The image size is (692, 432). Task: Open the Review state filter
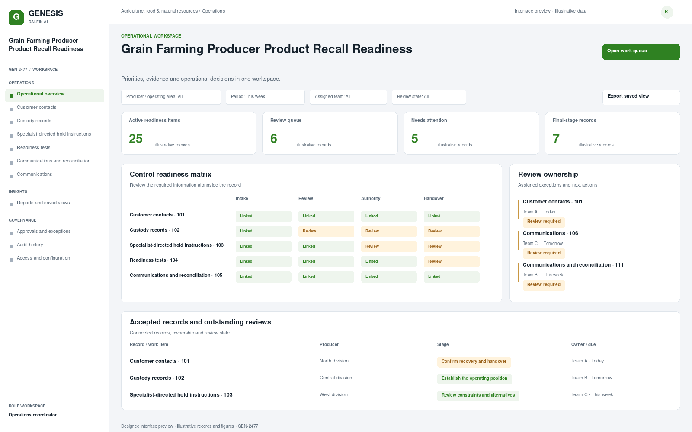tap(429, 97)
